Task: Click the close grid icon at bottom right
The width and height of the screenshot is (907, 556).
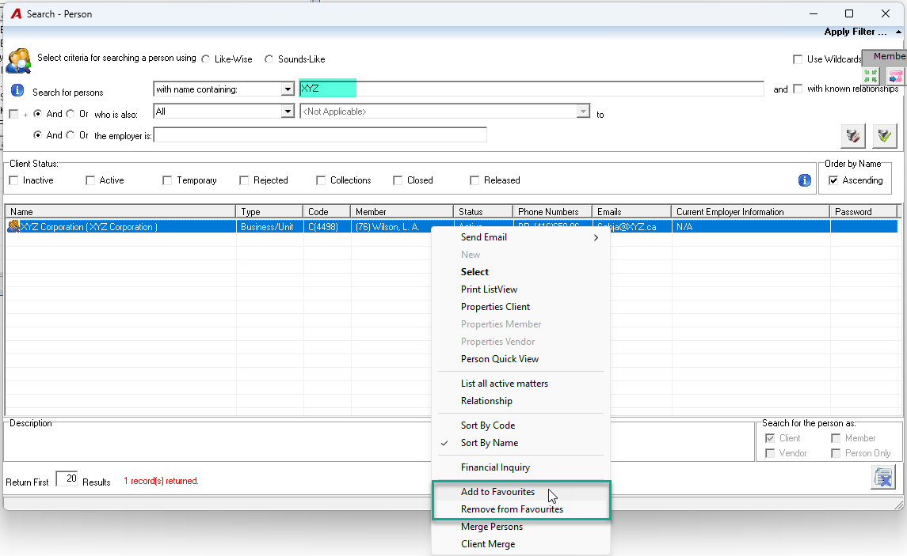Action: click(883, 478)
